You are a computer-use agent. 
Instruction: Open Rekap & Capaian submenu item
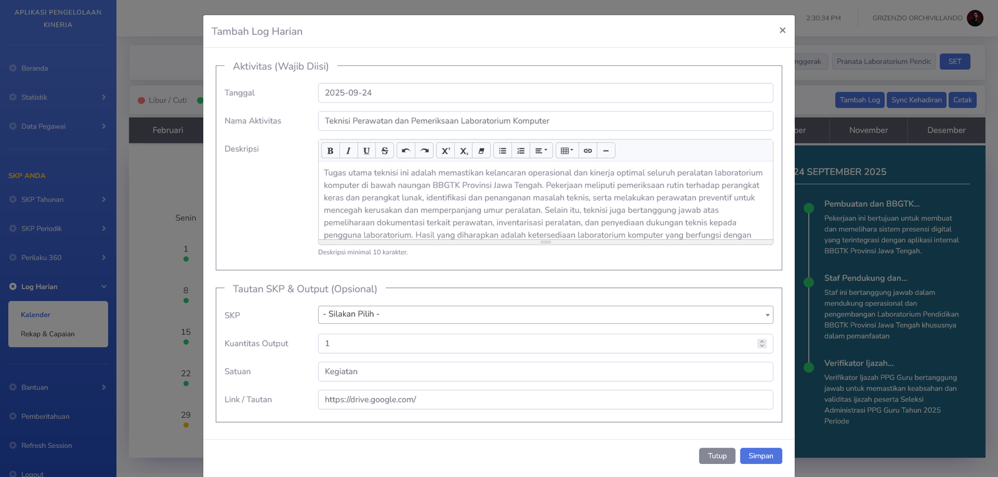pos(47,334)
